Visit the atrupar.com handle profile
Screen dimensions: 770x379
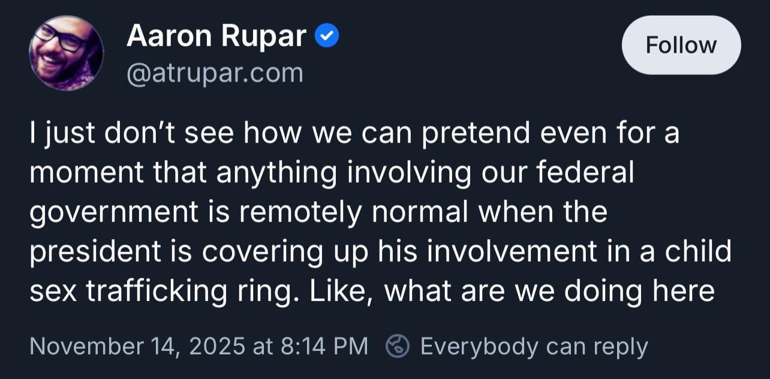tap(215, 73)
